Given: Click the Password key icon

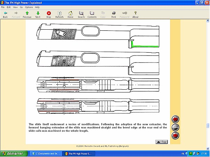Looking at the screenshot, I should (x=125, y=13).
